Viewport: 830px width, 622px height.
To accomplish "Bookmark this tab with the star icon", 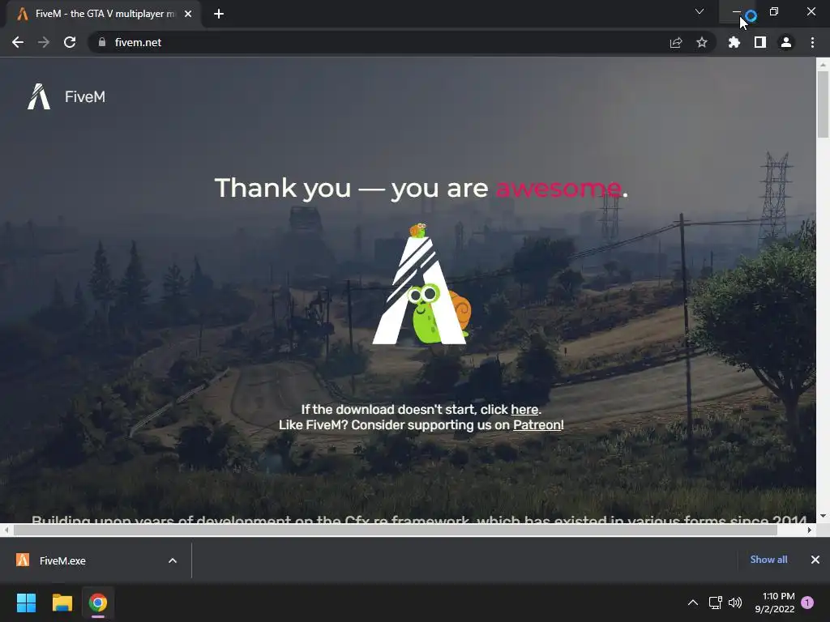I will coord(702,42).
